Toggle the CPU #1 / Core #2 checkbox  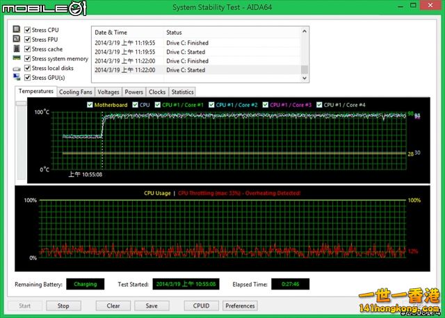(211, 105)
